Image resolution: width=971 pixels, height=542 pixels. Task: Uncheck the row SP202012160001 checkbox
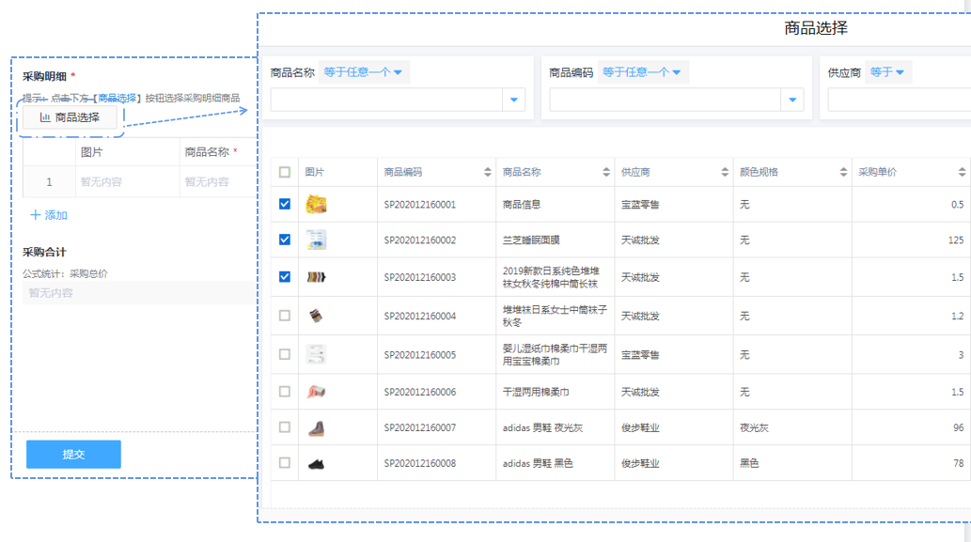pyautogui.click(x=285, y=204)
